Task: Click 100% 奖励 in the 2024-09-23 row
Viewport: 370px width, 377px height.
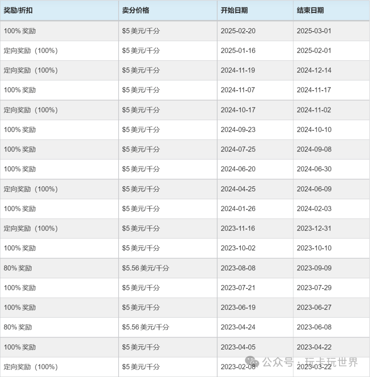Action: 20,130
